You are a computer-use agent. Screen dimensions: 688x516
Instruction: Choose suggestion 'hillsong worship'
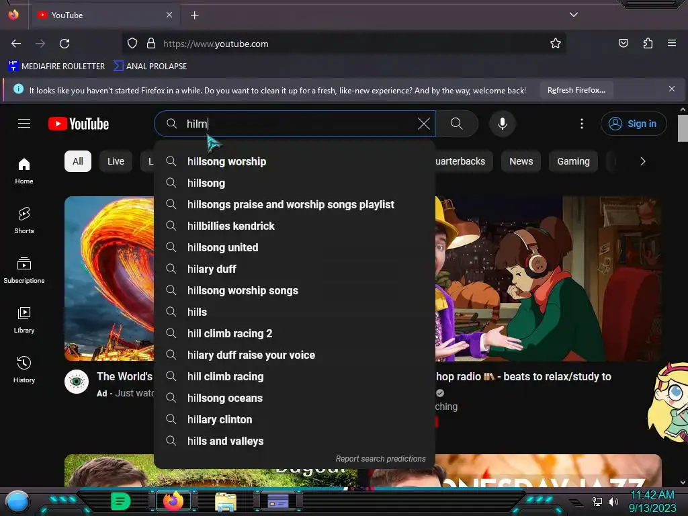pos(294,161)
